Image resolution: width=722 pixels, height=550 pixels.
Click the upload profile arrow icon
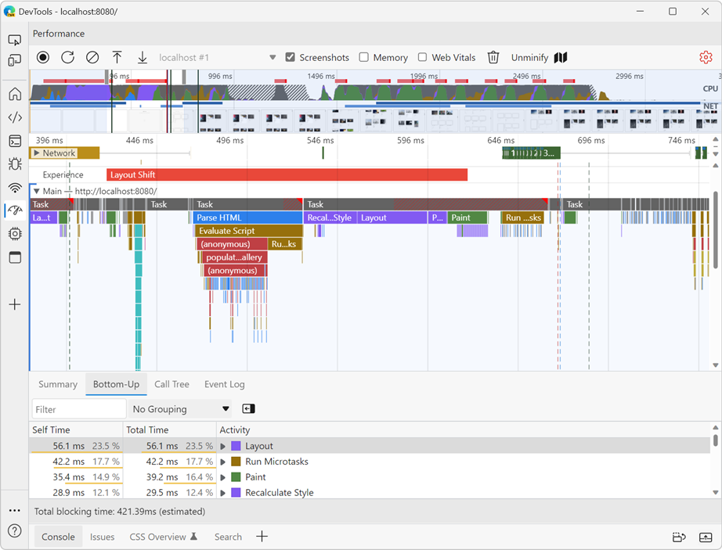pyautogui.click(x=117, y=57)
